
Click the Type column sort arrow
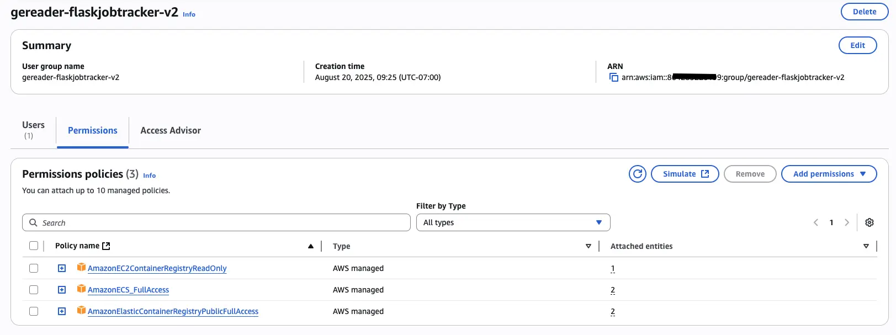589,246
